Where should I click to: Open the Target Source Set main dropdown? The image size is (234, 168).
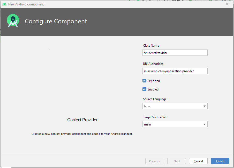click(x=175, y=124)
